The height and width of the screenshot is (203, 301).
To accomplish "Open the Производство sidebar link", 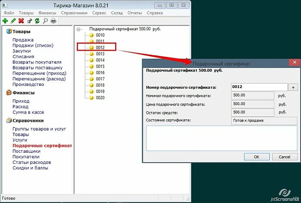I will (x=28, y=84).
